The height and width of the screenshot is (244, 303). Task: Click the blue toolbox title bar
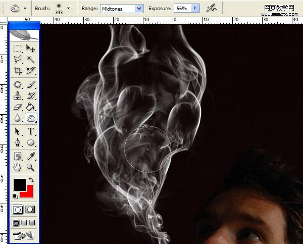(x=24, y=26)
